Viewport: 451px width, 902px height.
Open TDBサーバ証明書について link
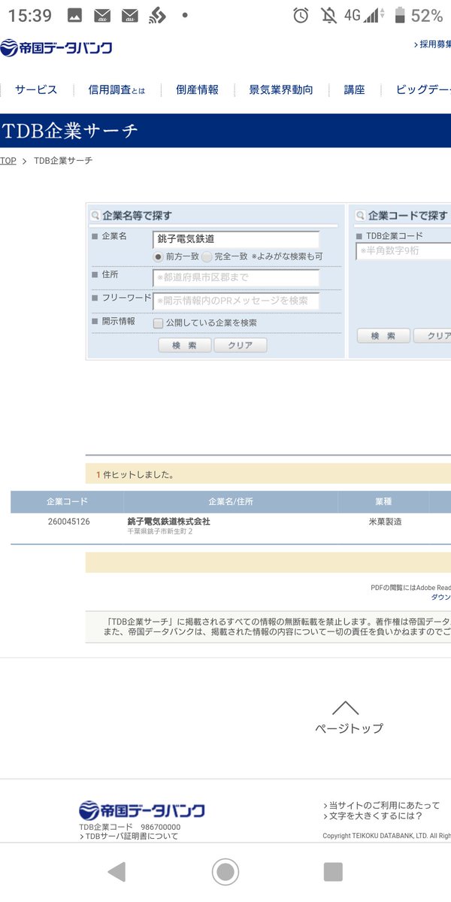click(x=129, y=836)
